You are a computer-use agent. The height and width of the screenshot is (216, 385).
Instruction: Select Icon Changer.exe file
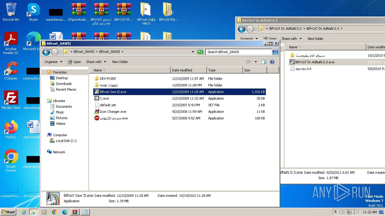tap(180, 112)
